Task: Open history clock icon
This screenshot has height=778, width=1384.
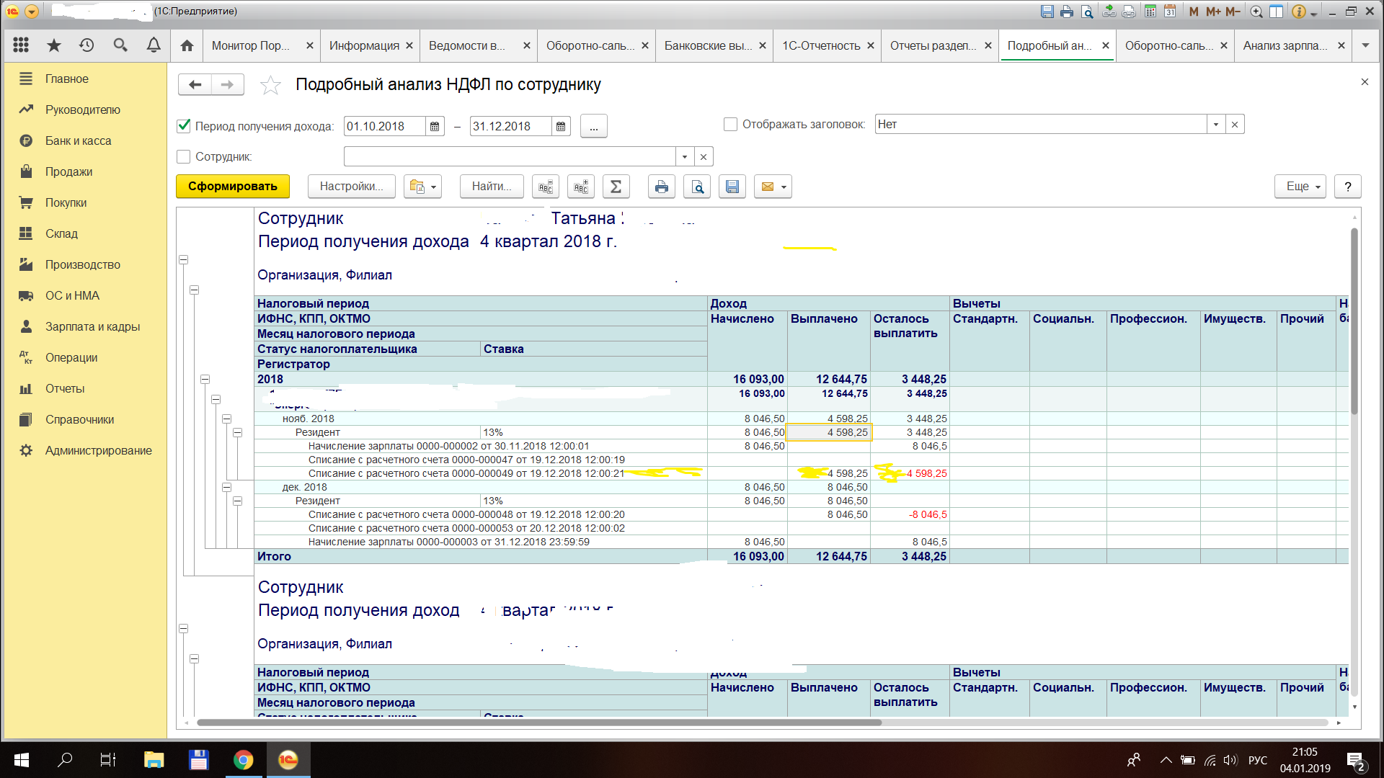Action: click(x=86, y=45)
